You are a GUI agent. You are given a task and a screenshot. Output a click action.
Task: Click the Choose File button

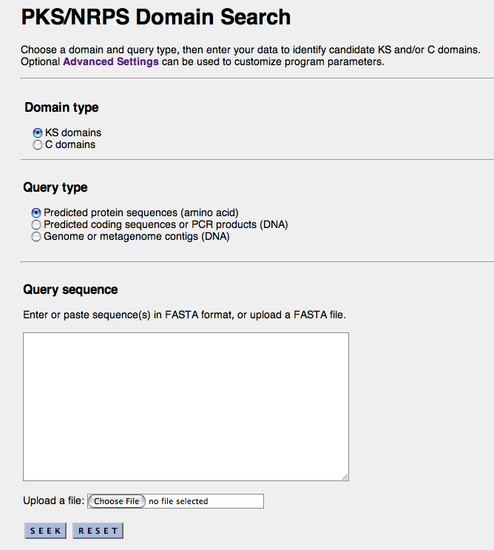[x=116, y=501]
